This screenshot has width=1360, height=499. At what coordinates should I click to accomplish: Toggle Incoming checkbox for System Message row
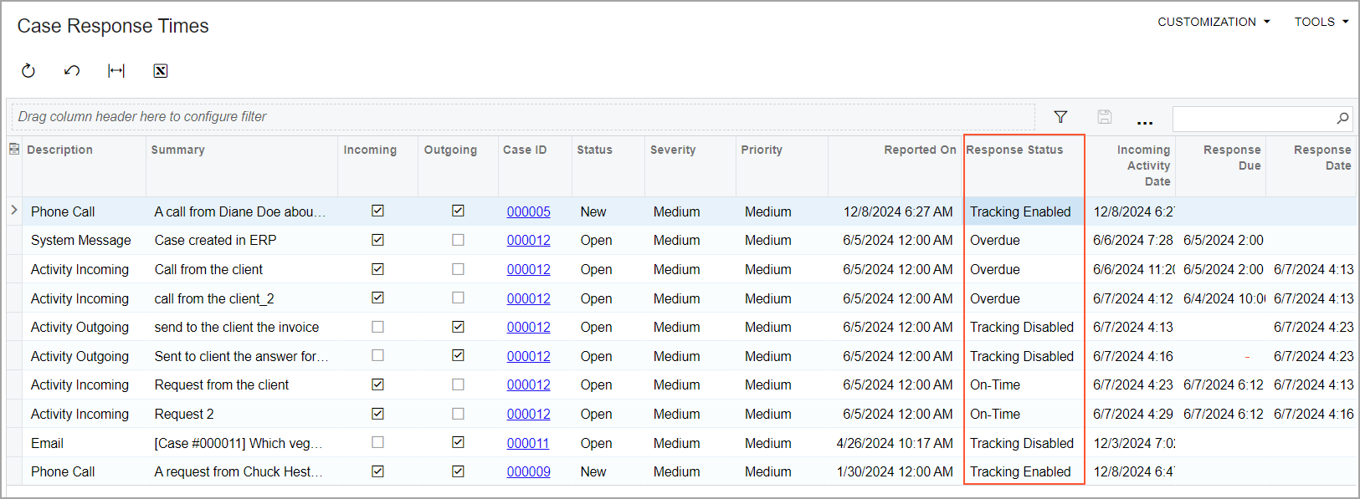(377, 240)
